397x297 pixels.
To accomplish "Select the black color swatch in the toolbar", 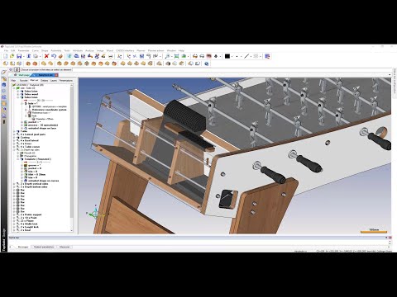I will pyautogui.click(x=227, y=56).
